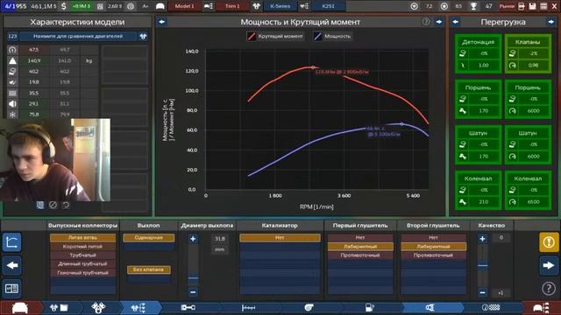Switch graph panel to next with right arrow
Screen dimensions: 561x315
click(439, 22)
